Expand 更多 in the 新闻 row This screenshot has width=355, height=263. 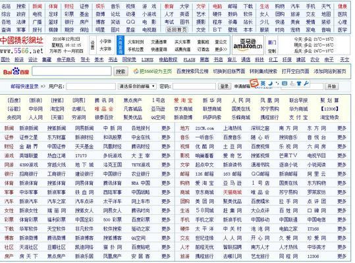click(166, 128)
